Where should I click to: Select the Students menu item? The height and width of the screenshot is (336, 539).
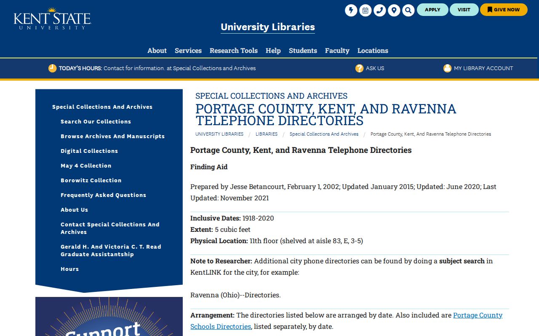(303, 50)
